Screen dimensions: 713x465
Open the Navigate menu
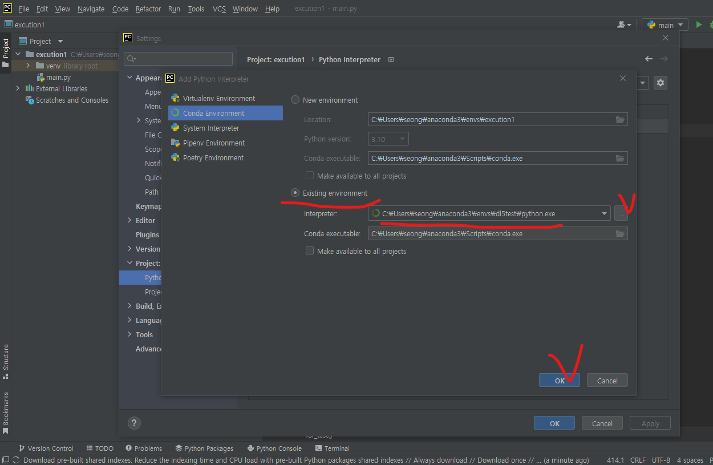point(91,9)
